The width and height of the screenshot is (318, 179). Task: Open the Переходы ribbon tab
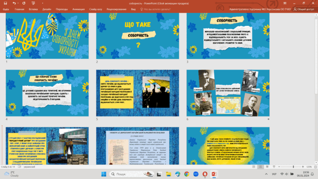click(x=62, y=9)
